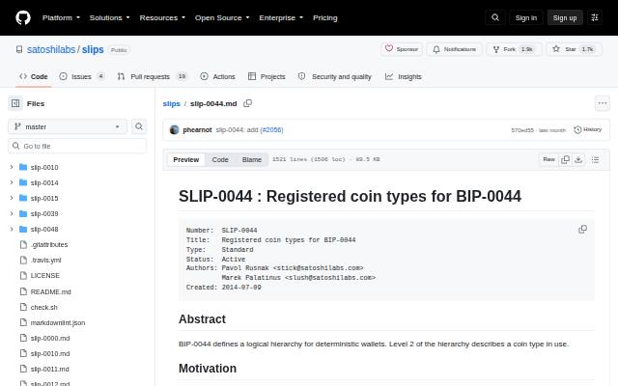Open the Security and quality tab
The width and height of the screenshot is (618, 386).
pos(335,76)
